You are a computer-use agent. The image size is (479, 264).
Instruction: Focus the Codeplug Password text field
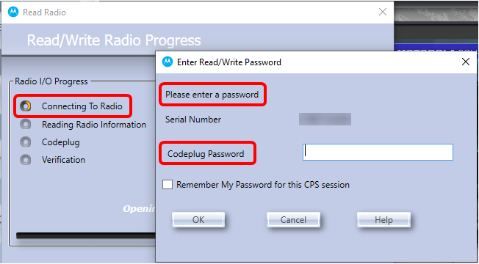pos(378,152)
